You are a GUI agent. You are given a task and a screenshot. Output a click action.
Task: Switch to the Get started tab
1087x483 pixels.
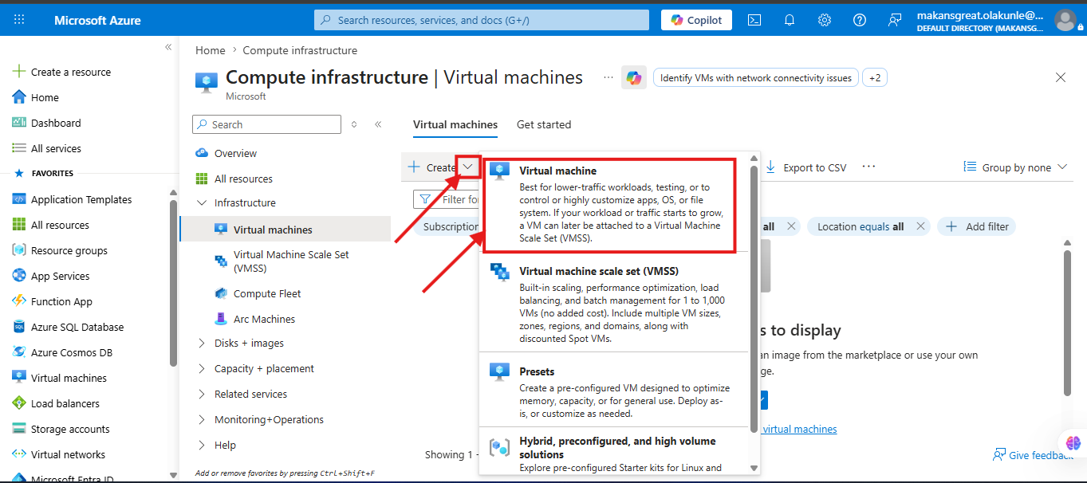544,124
